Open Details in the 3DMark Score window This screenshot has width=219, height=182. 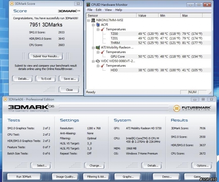coord(23,79)
